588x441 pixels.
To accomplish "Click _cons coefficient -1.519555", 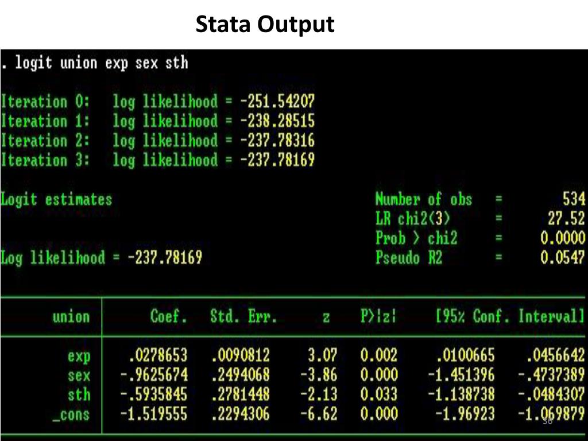I will coord(154,414).
